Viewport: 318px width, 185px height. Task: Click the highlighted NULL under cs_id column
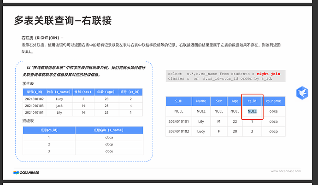[252, 111]
